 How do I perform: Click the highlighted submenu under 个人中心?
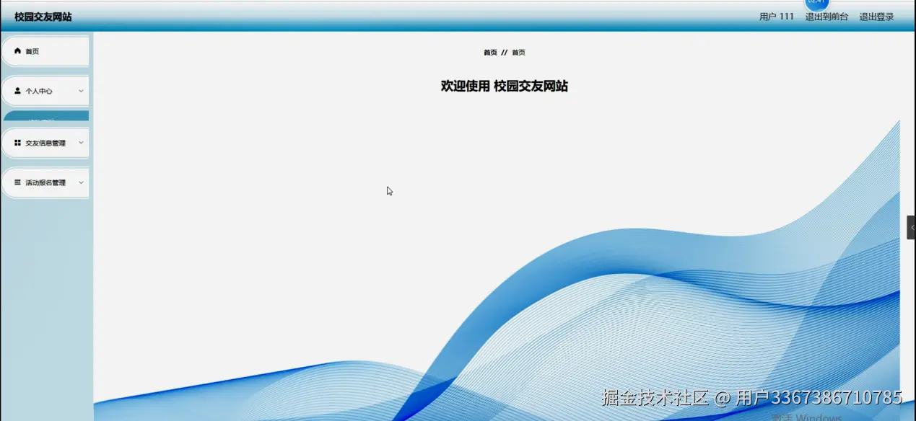tap(45, 116)
